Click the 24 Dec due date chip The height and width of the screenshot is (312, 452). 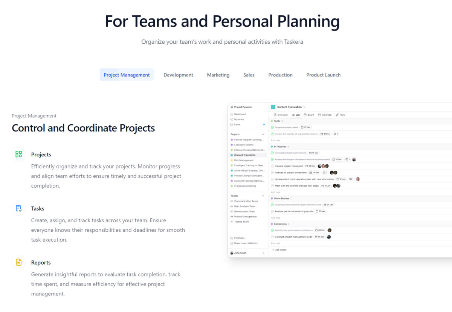tap(311, 166)
